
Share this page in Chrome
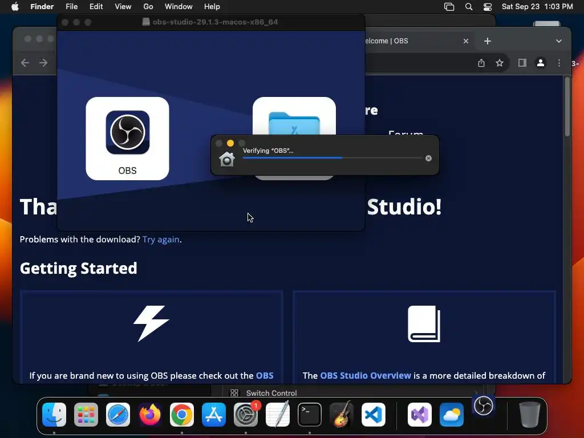click(x=481, y=63)
